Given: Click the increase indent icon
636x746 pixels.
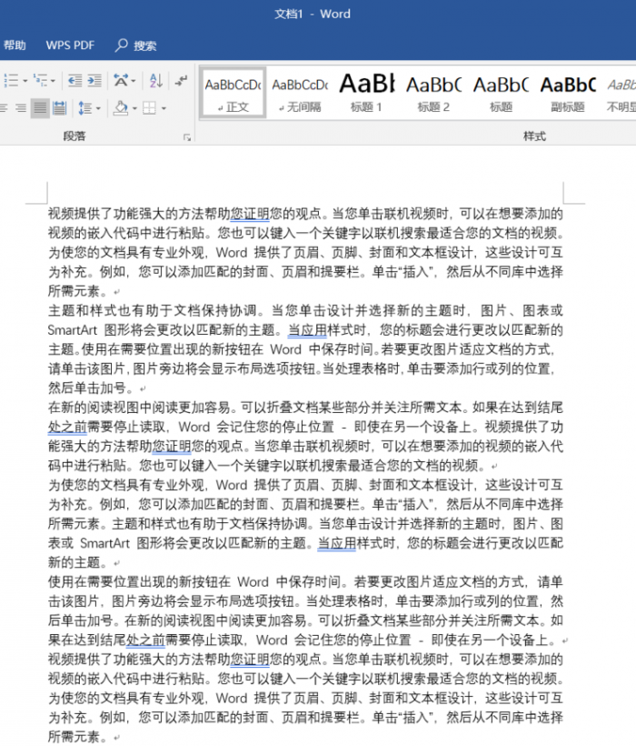Looking at the screenshot, I should click(94, 81).
